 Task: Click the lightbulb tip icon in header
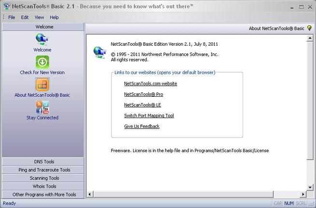point(309,28)
